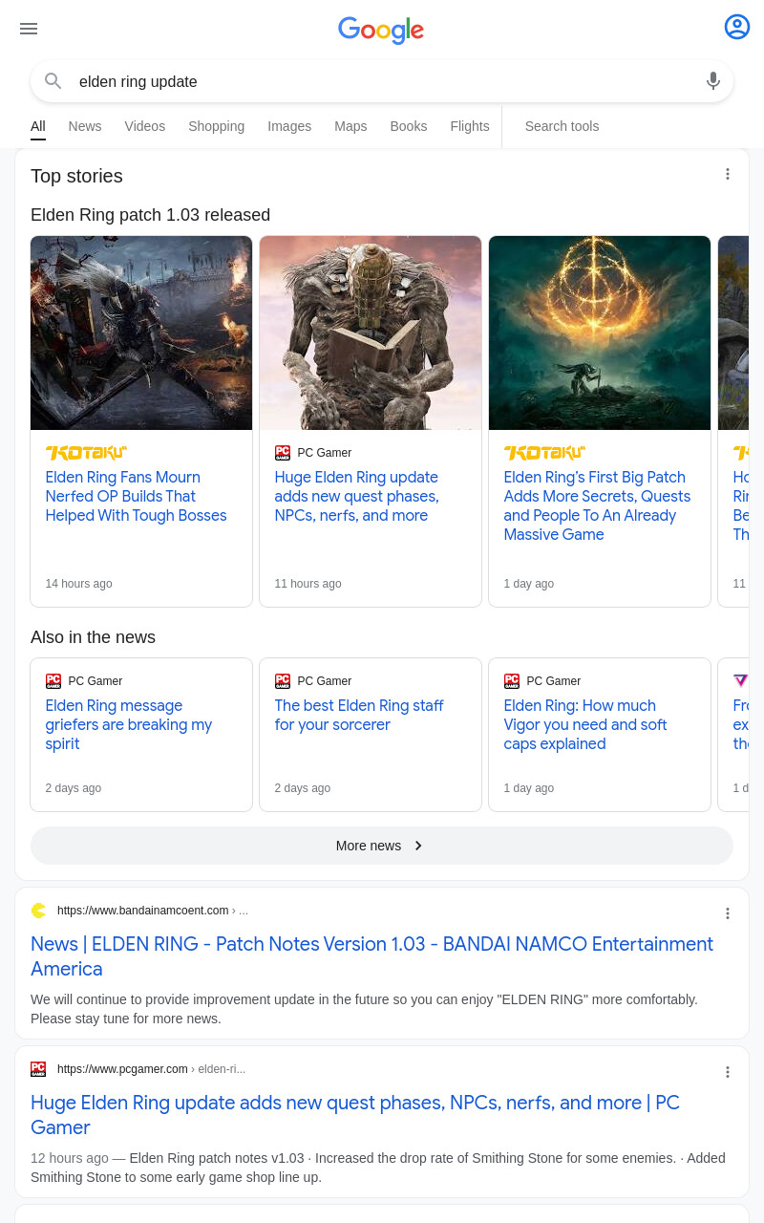
Task: Switch to the Images tab
Action: (289, 126)
